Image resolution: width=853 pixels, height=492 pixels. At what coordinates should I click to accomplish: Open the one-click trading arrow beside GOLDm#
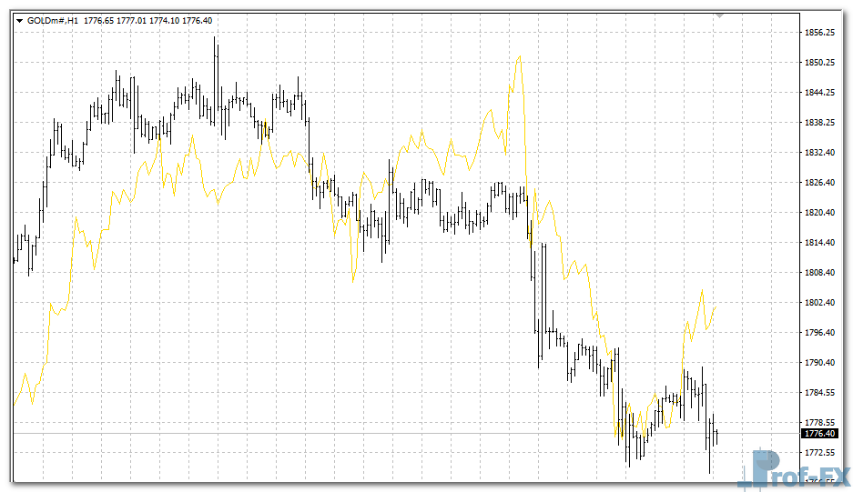[x=20, y=20]
